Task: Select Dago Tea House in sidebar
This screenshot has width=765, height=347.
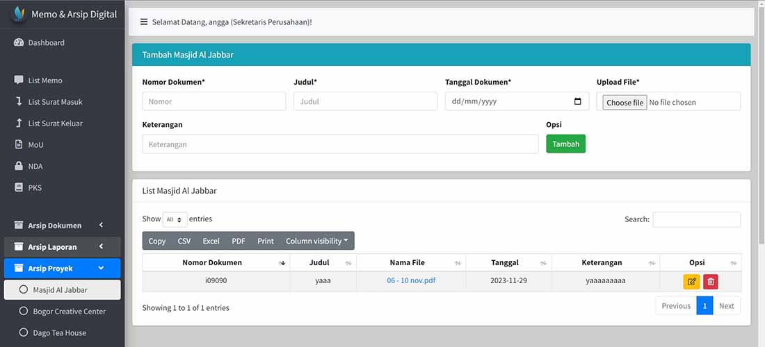Action: click(x=63, y=333)
